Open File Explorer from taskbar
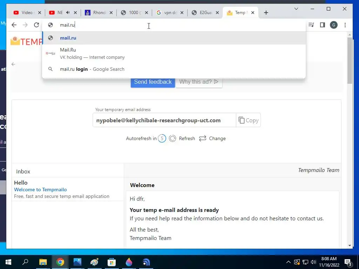This screenshot has height=269, width=359. (x=43, y=262)
